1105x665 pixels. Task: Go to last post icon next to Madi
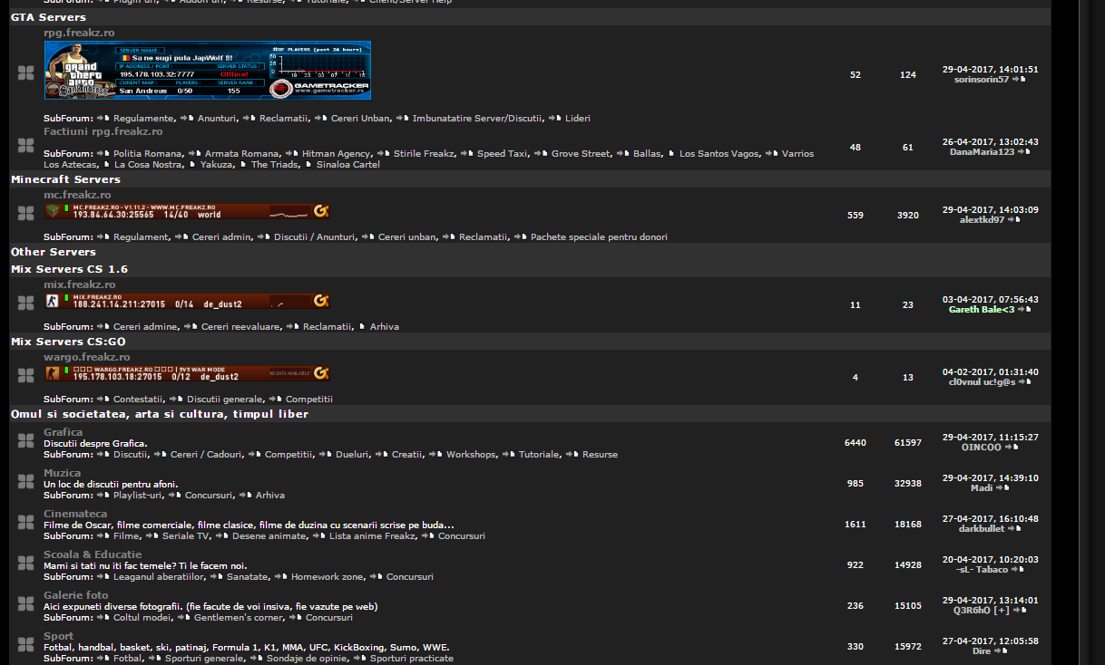pos(1002,488)
